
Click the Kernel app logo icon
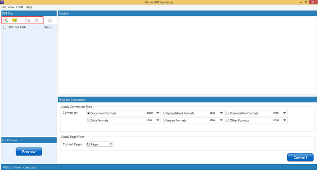tap(2, 2)
